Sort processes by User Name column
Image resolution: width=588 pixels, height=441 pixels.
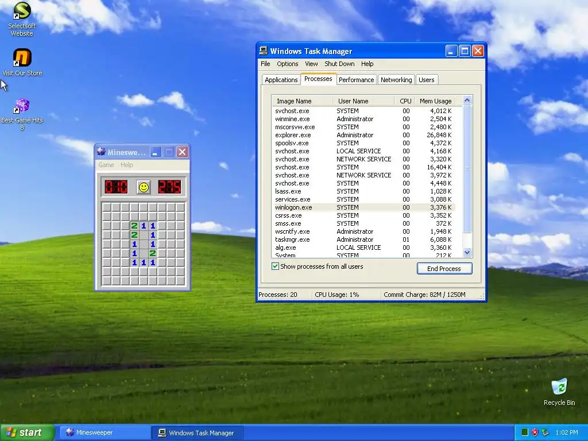click(363, 101)
